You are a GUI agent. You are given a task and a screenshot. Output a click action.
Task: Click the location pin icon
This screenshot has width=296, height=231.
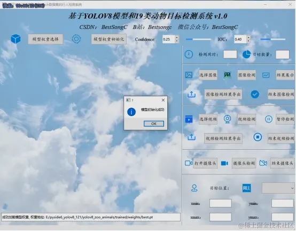tap(194, 188)
